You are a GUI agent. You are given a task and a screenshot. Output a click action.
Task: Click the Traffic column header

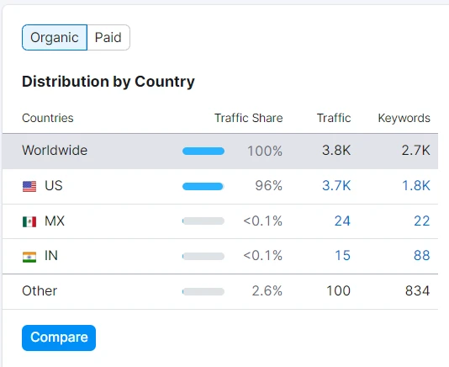pos(334,118)
